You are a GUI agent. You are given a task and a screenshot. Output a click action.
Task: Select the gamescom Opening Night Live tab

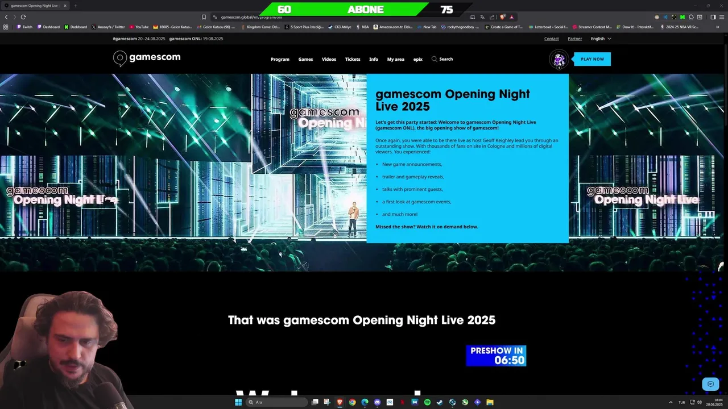(x=35, y=6)
